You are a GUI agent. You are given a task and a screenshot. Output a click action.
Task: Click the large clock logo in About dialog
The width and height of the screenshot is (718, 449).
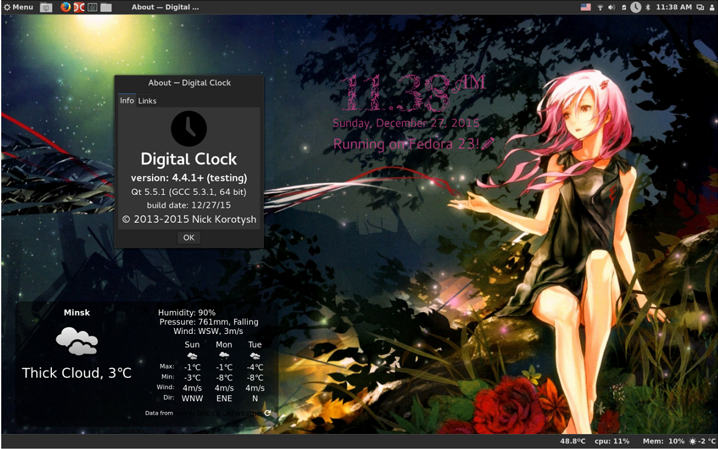pos(188,129)
